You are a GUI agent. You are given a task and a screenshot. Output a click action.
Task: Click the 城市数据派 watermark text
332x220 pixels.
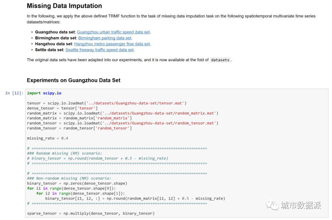[x=301, y=205]
